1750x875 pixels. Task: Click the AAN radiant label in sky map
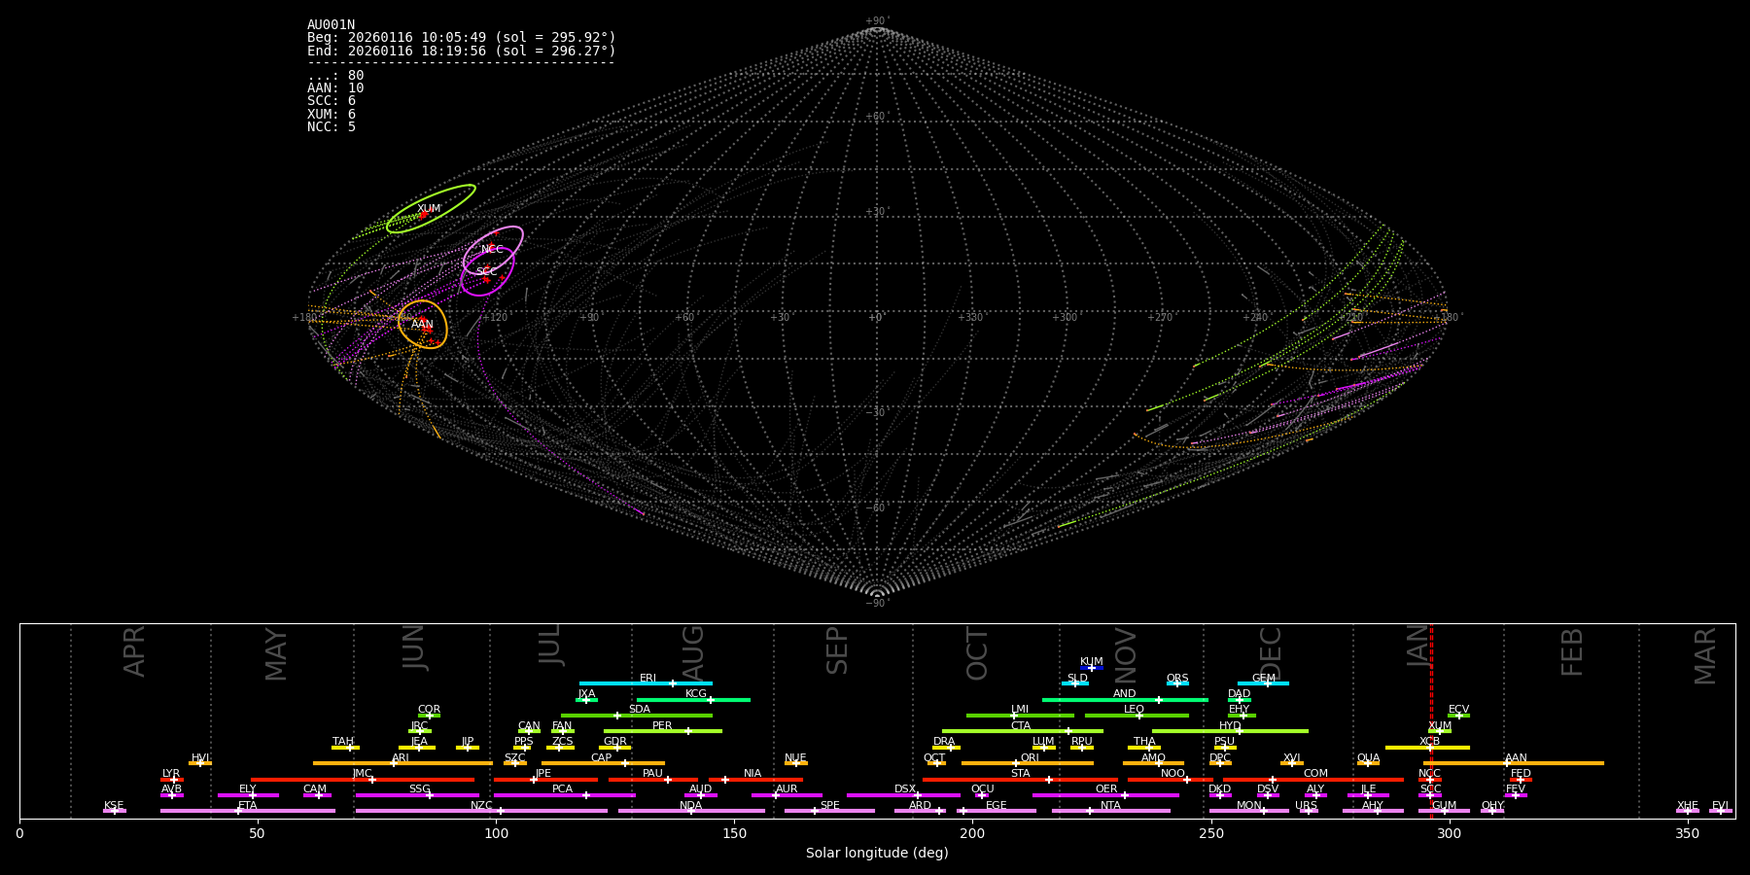pyautogui.click(x=422, y=325)
